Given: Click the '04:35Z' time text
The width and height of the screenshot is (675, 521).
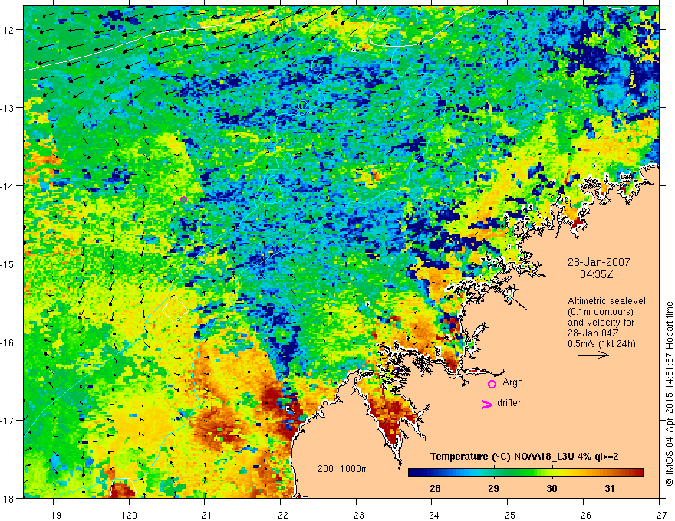Looking at the screenshot, I should pos(597,274).
